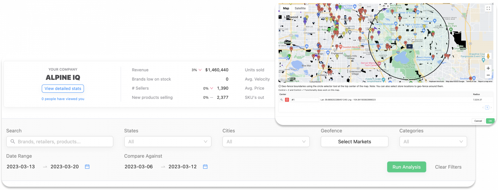Click the Swedish Medical Center hospital icon
This screenshot has width=498, height=190.
pyautogui.click(x=341, y=47)
